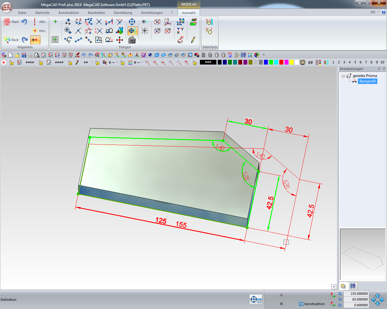Click the four-way move arrows snap icon
This screenshot has width=387, height=309.
pyautogui.click(x=120, y=40)
